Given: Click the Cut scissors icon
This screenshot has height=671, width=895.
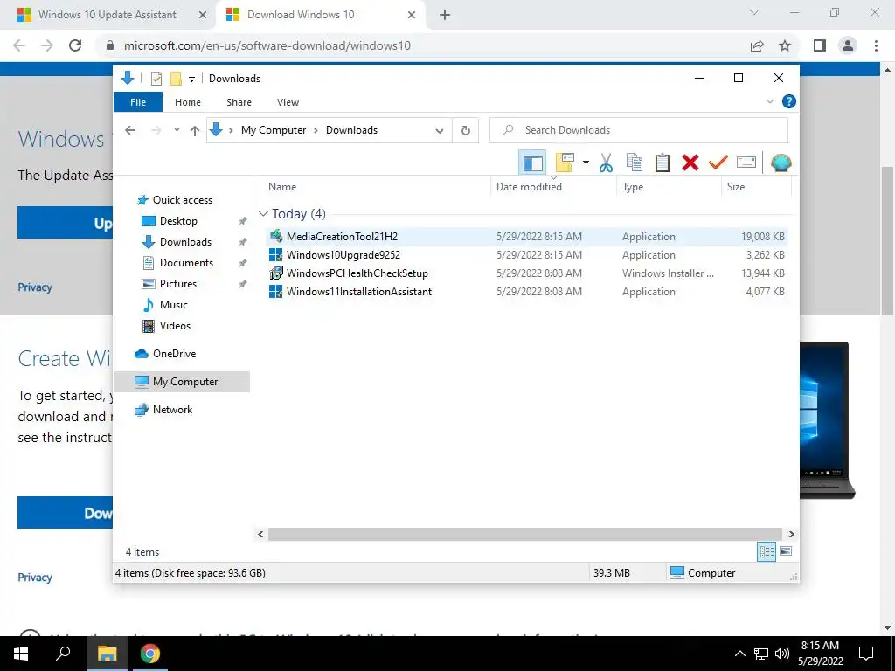Looking at the screenshot, I should [x=606, y=163].
